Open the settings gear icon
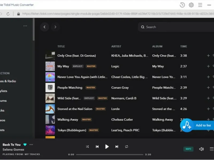 click(x=191, y=5)
